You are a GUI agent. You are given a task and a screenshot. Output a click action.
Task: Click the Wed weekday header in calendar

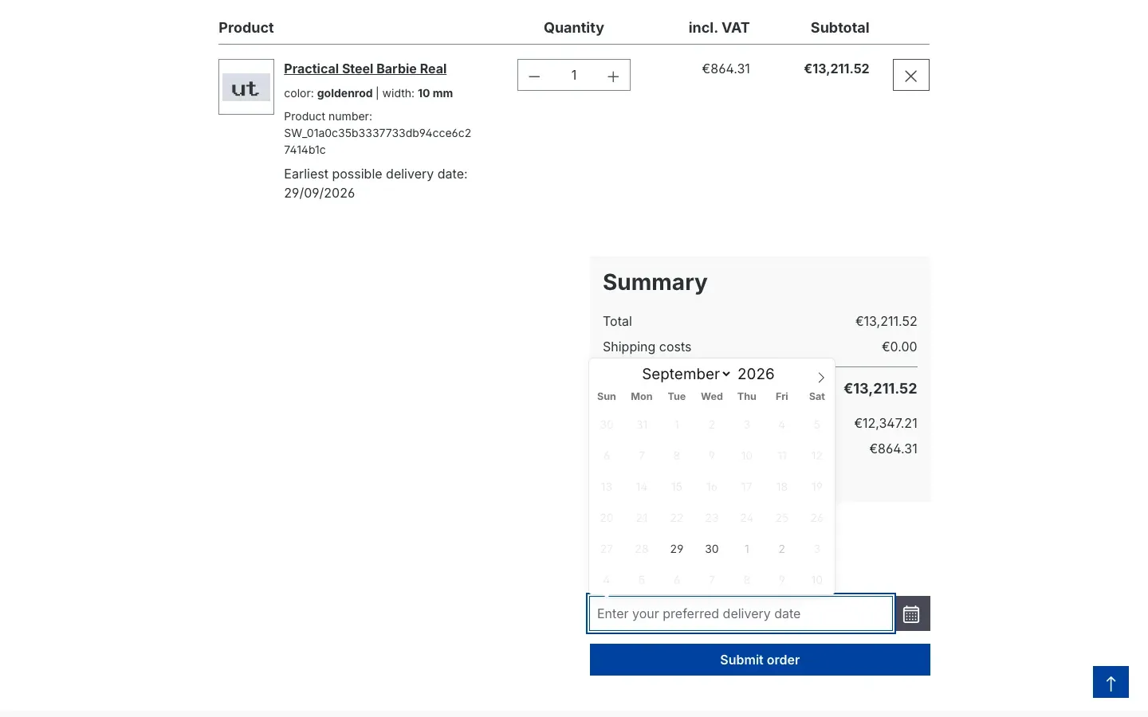point(712,397)
